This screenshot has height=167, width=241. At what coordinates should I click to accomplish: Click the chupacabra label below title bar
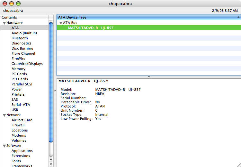[x=13, y=11]
